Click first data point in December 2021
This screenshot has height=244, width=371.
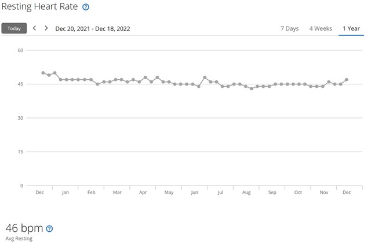click(x=43, y=73)
